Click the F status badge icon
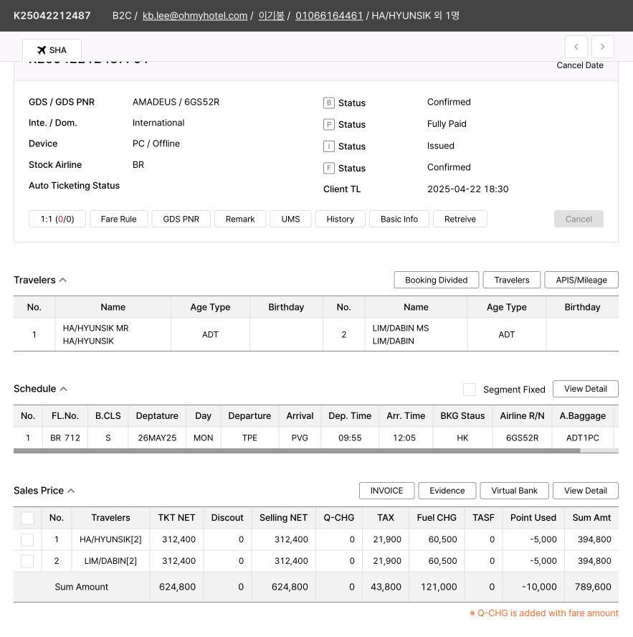633x637 pixels. [x=329, y=169]
